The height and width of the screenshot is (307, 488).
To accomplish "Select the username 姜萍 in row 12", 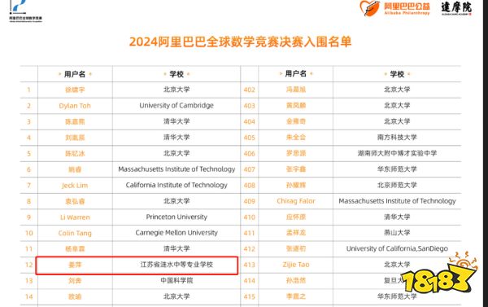I will 75,265.
